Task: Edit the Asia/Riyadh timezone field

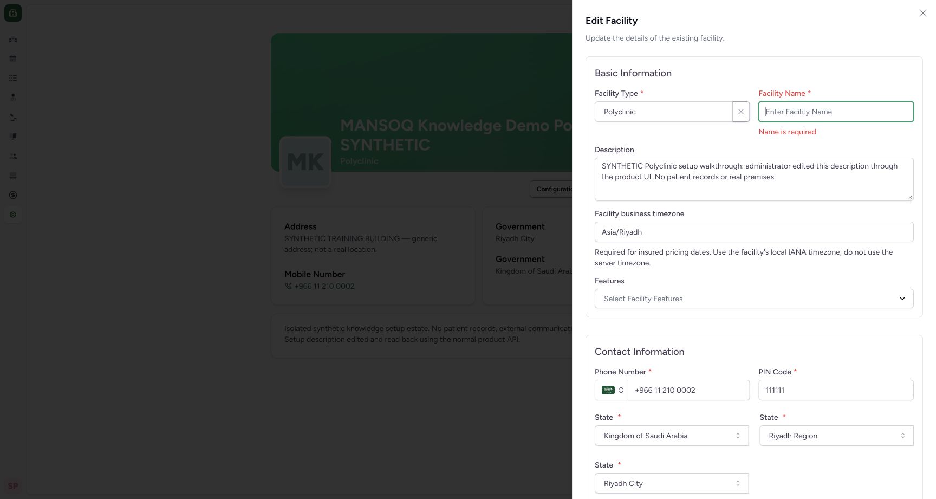Action: pyautogui.click(x=754, y=232)
